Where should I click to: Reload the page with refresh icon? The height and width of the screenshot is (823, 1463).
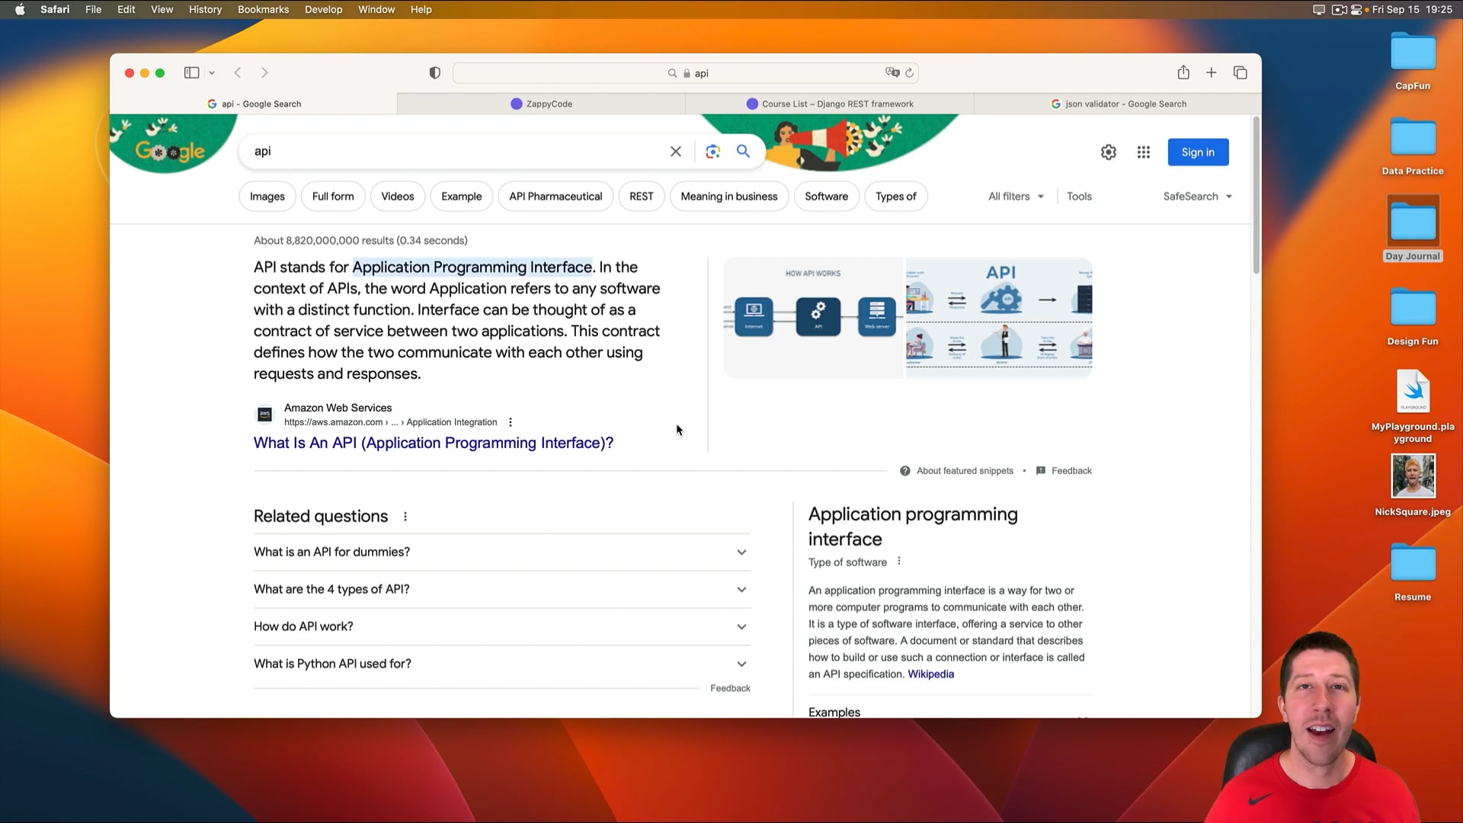point(909,73)
